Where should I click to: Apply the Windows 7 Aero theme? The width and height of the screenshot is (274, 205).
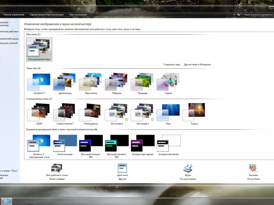point(39,84)
